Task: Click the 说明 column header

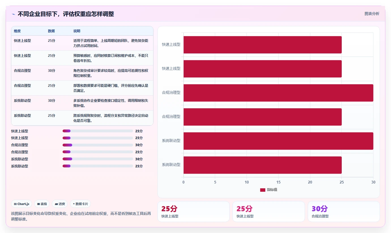Action: tap(77, 31)
